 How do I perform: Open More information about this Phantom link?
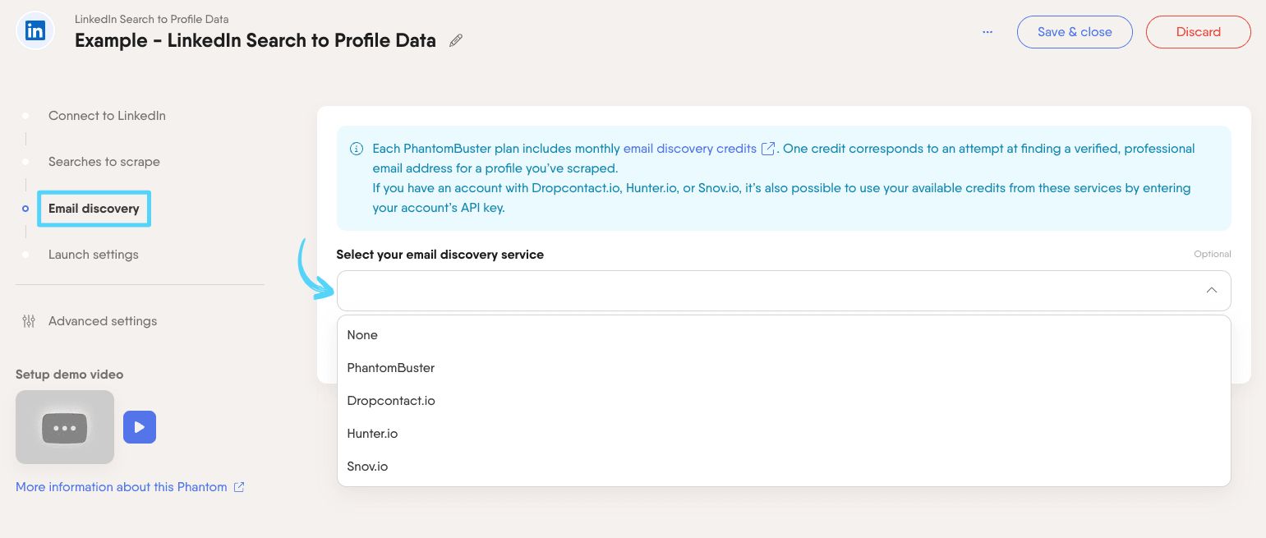tap(122, 487)
